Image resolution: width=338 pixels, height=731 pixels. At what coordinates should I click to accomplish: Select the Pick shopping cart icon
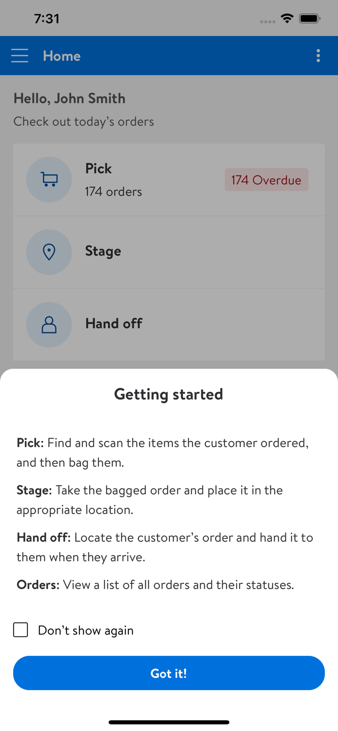49,179
